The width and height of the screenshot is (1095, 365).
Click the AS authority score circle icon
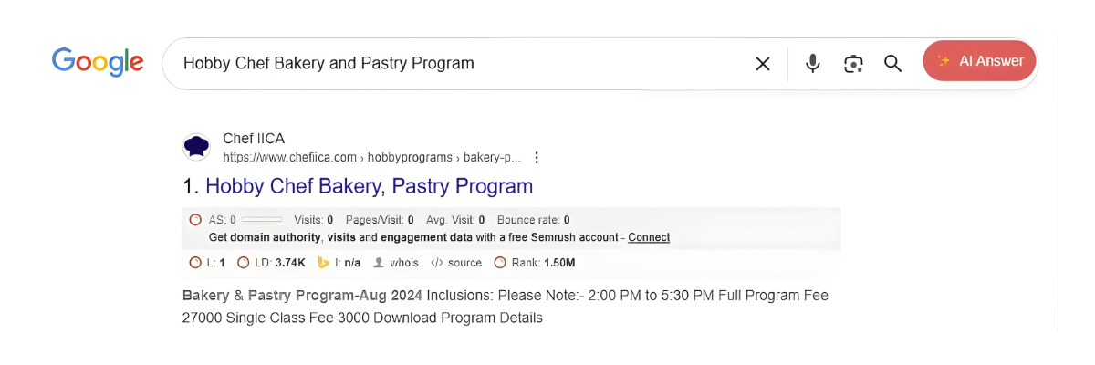pyautogui.click(x=194, y=220)
